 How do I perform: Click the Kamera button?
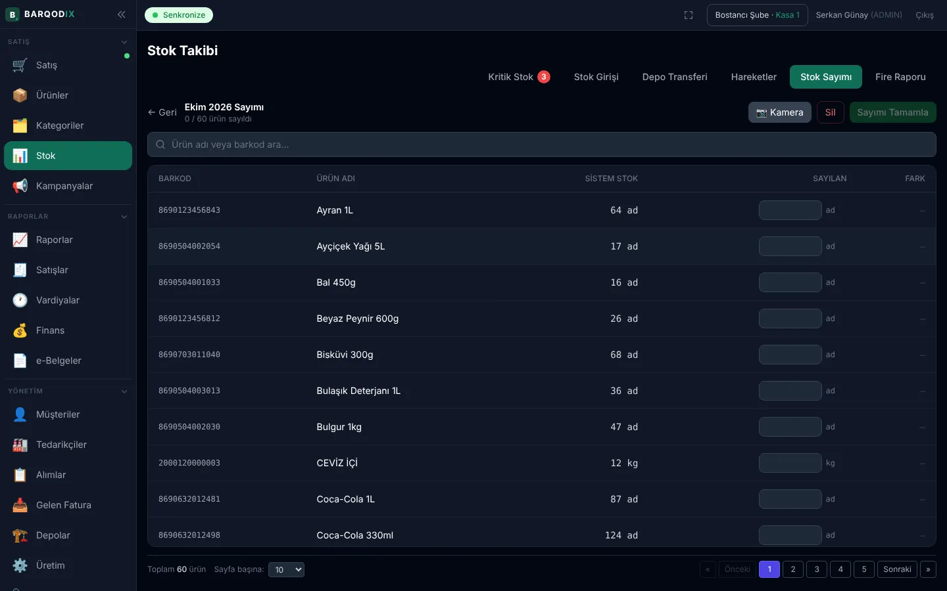click(780, 112)
